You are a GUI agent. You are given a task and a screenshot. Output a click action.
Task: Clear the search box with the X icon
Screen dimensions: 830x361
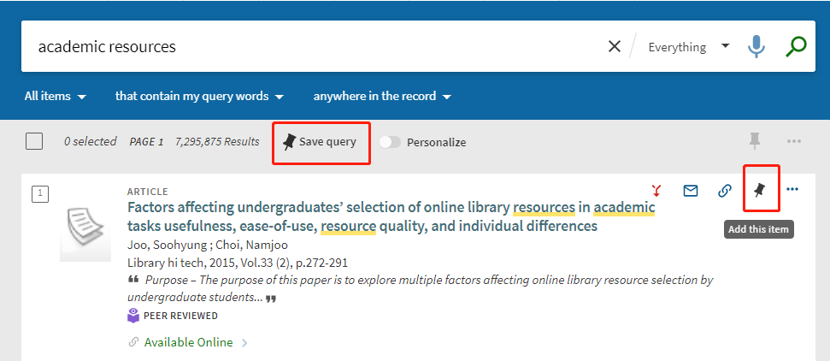coord(614,47)
